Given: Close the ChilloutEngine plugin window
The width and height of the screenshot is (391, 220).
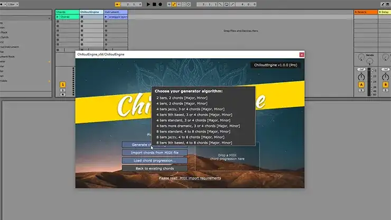Looking at the screenshot, I should pyautogui.click(x=302, y=54).
